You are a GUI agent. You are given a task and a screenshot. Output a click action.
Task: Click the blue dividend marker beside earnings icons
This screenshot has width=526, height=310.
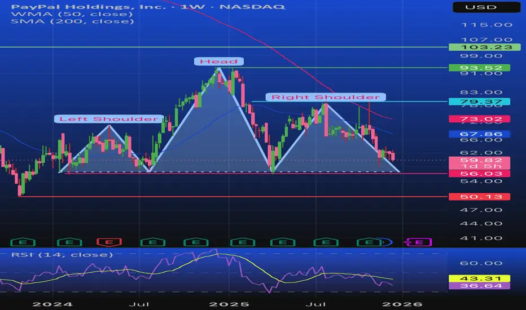coord(387,242)
